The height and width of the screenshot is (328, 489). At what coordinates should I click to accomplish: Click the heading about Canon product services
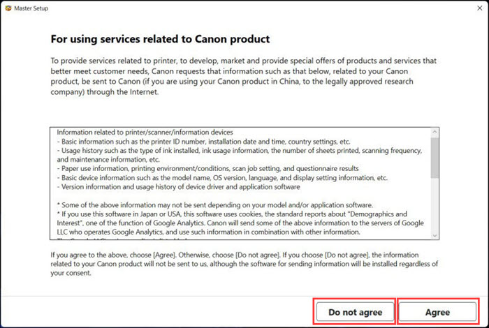click(x=160, y=39)
